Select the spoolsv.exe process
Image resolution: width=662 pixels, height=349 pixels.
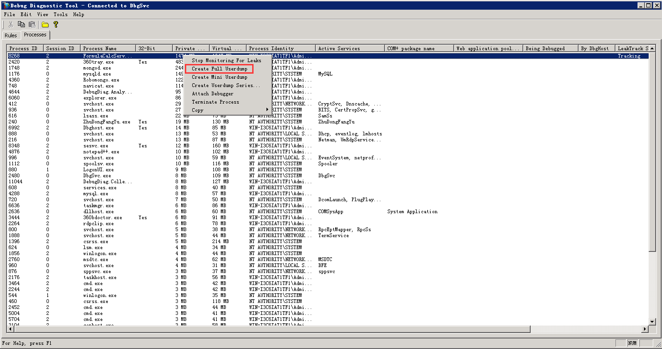coord(328,163)
